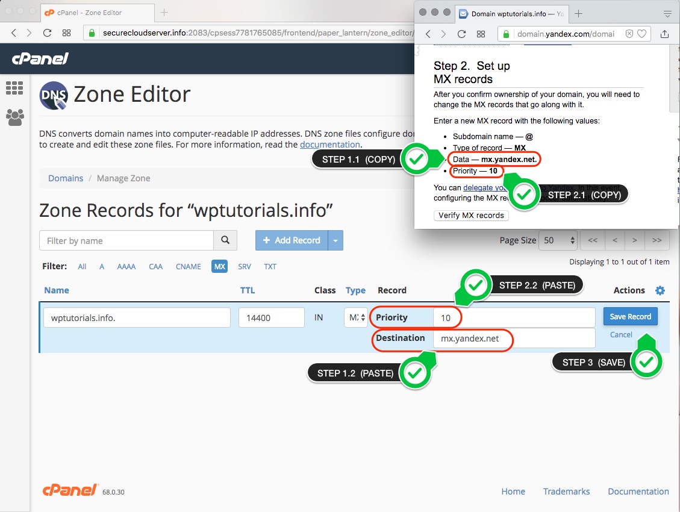The image size is (680, 512).
Task: Go to previous page of results
Action: [614, 240]
